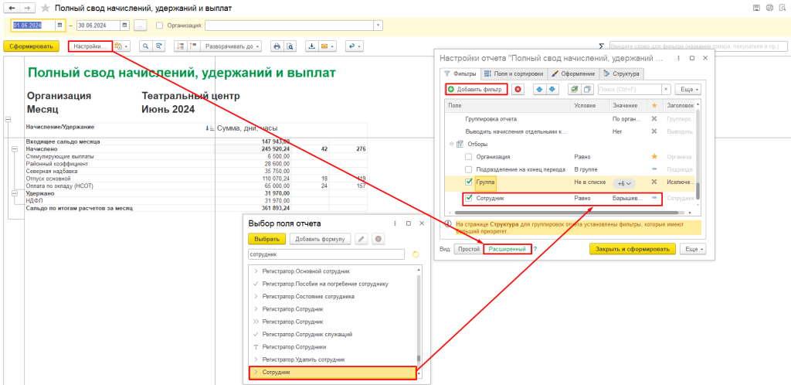Click save report to file icon
Screen dimensions: 791x385
[x=312, y=46]
